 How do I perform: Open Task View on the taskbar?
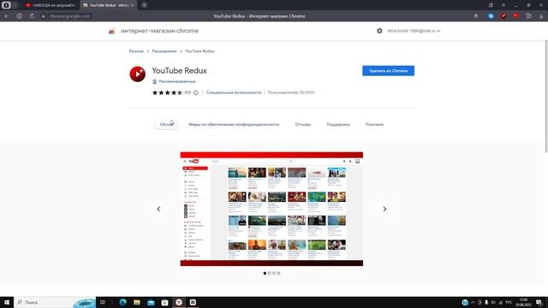tap(103, 302)
